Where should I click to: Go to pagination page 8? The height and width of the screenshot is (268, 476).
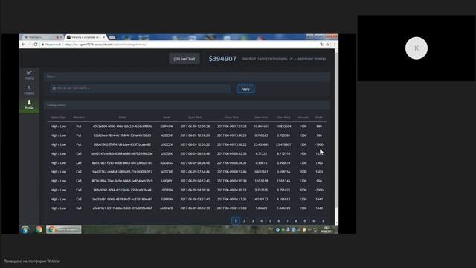tap(296, 221)
